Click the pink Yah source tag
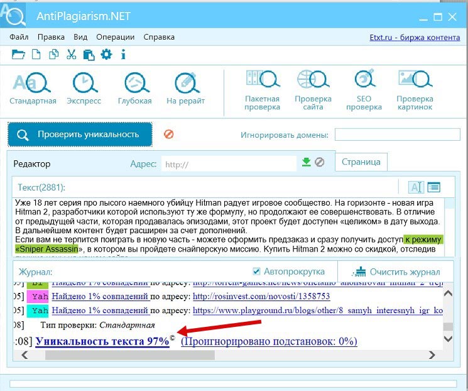The width and height of the screenshot is (468, 391). click(x=37, y=296)
